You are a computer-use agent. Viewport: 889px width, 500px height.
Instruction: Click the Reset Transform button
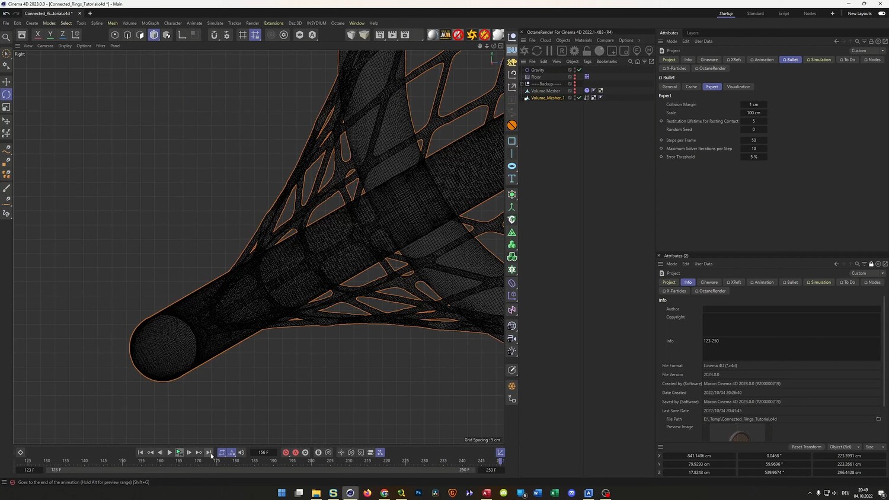(x=806, y=447)
